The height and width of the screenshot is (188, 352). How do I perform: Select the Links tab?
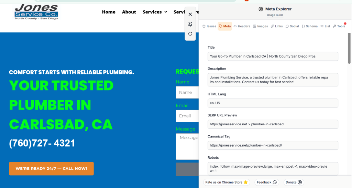[277, 26]
